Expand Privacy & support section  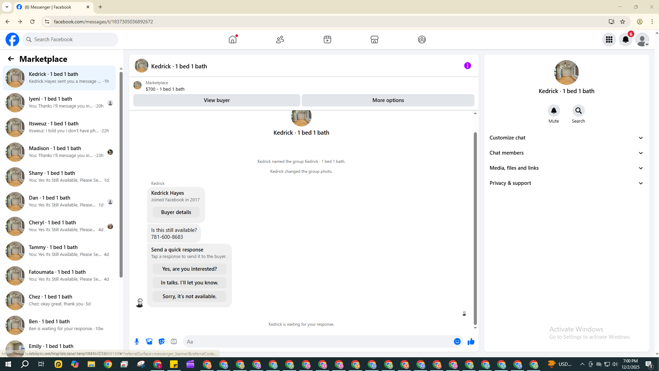point(566,183)
